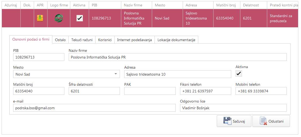
Task: Click the Mobilni telefon field
Action: pyautogui.click(x=261, y=91)
